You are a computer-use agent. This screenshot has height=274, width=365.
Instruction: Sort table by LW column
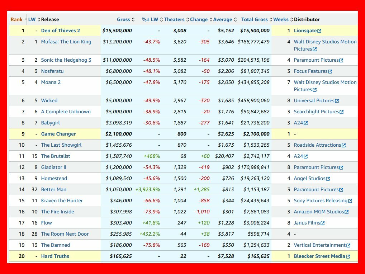[34, 20]
